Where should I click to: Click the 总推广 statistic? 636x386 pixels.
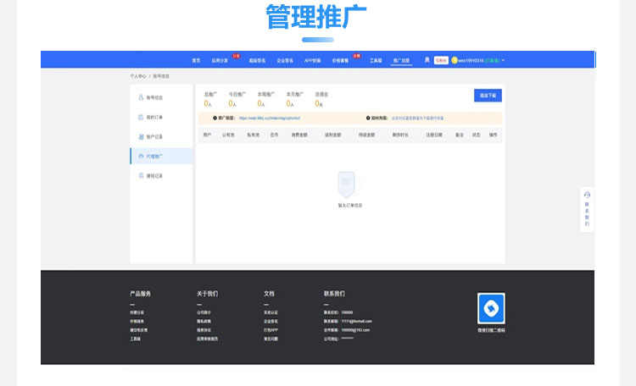click(x=210, y=99)
